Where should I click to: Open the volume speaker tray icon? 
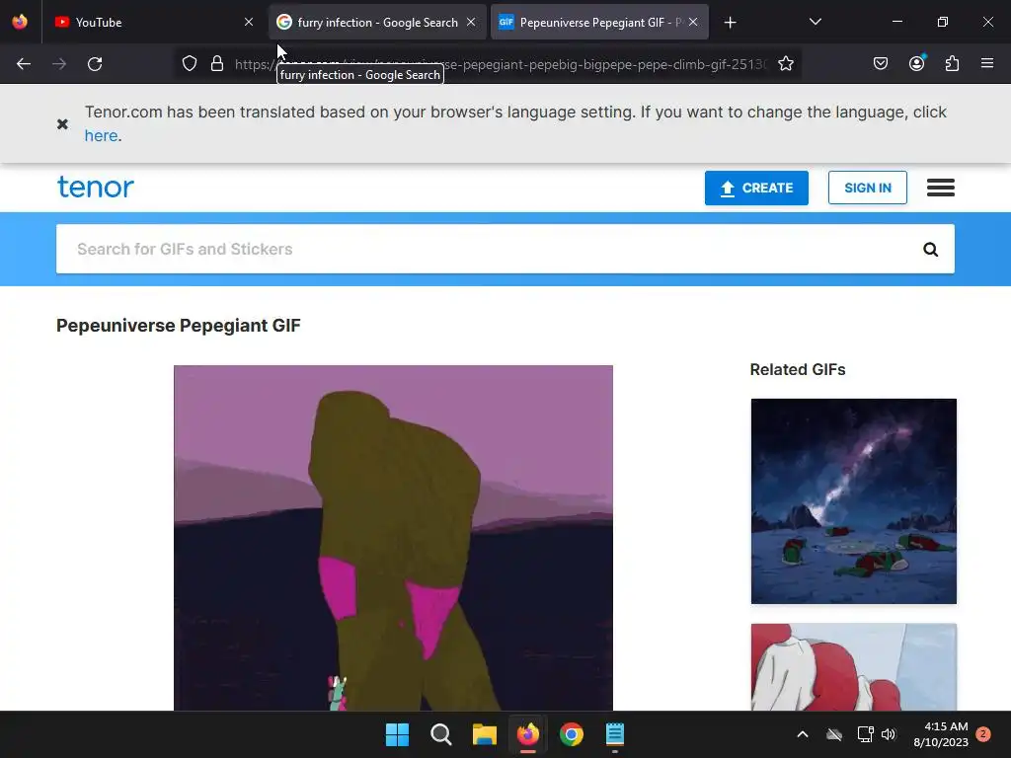pyautogui.click(x=889, y=734)
